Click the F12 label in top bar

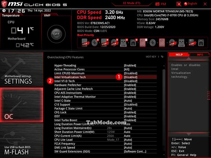[x=163, y=4]
